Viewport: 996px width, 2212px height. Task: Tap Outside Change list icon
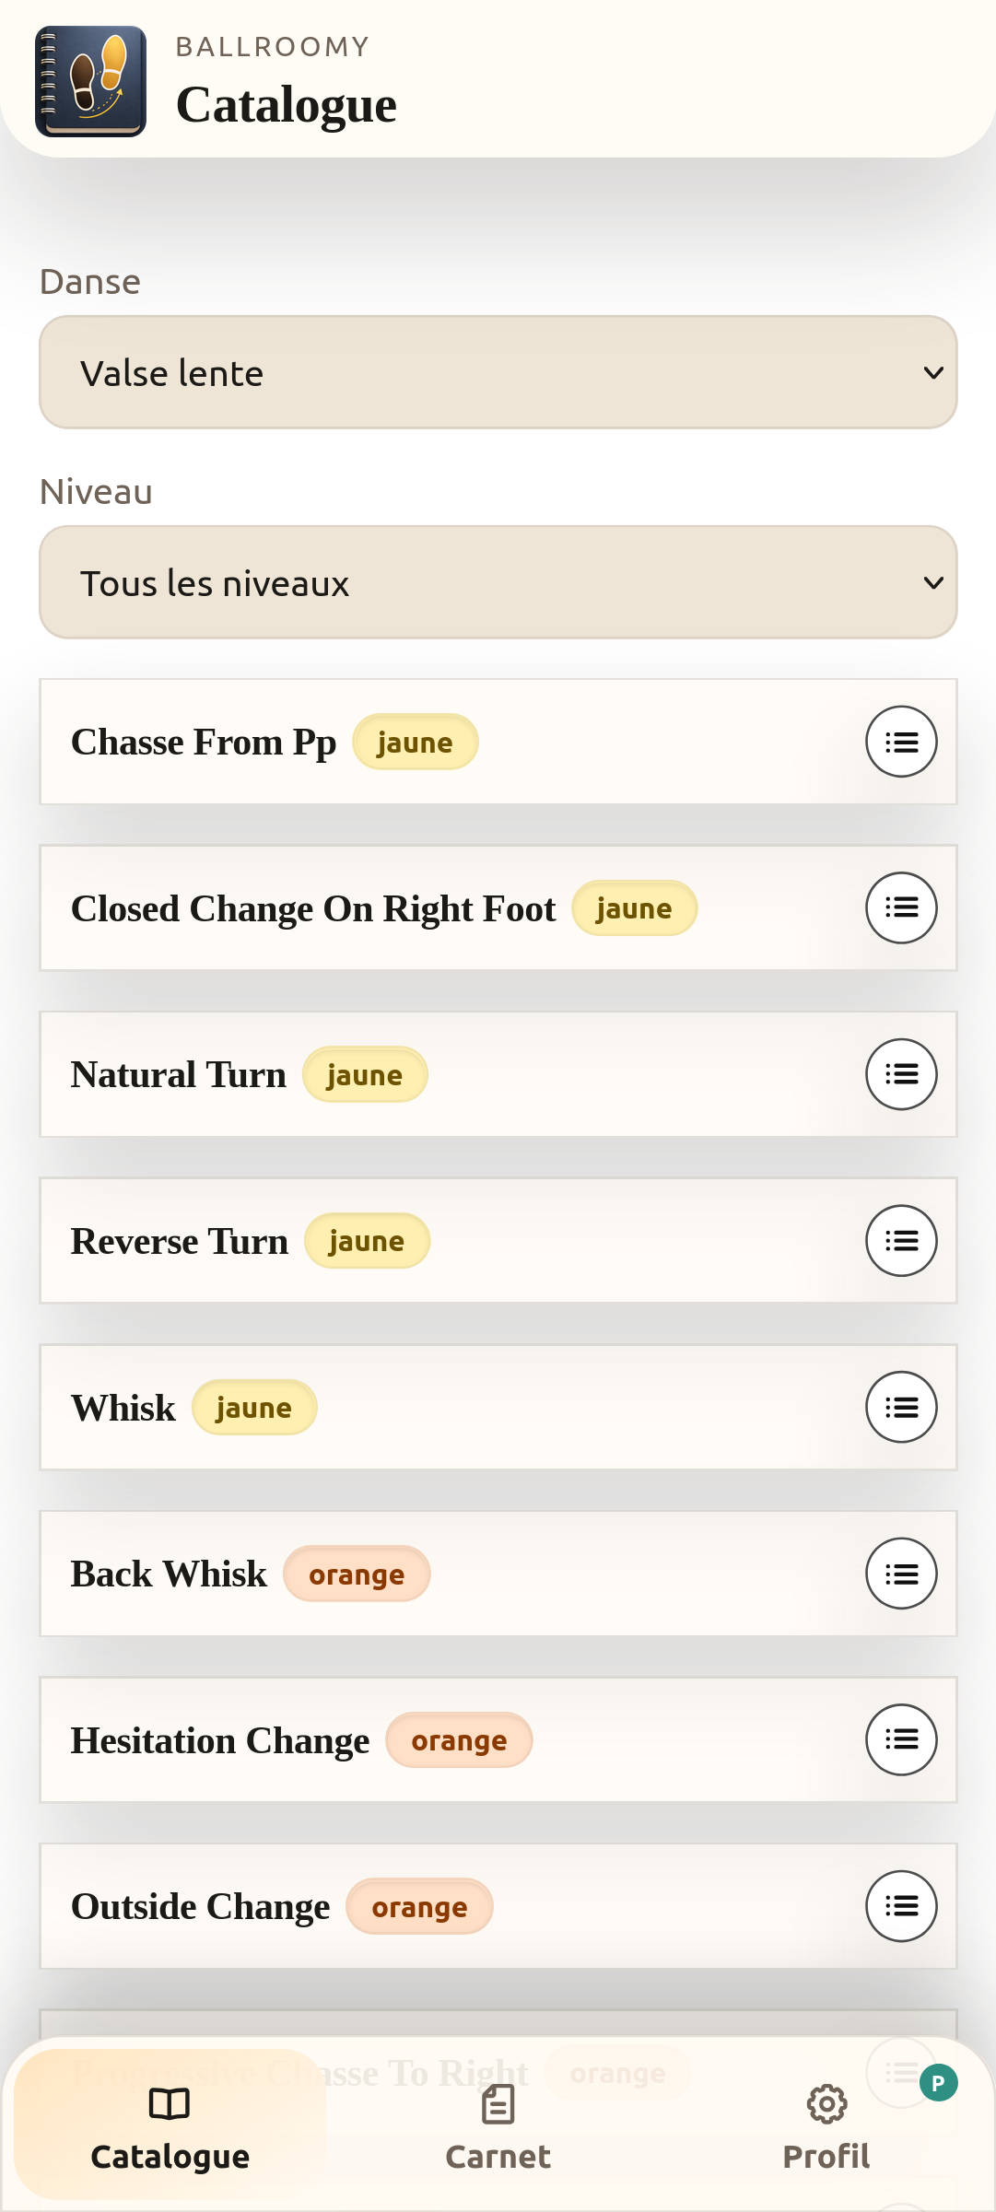point(901,1906)
